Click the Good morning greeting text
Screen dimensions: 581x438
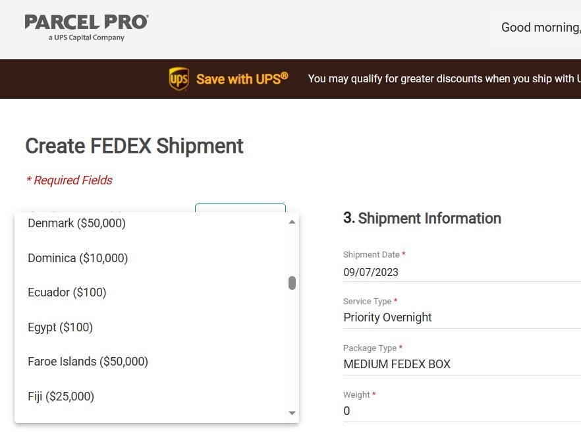540,28
